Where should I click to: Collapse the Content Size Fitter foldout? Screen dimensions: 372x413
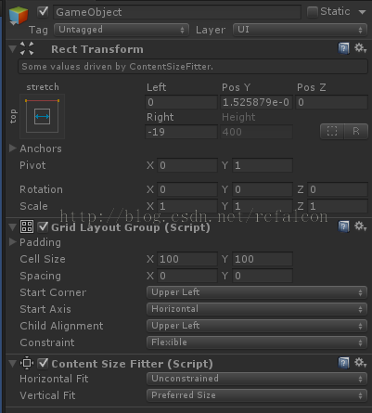(x=13, y=364)
